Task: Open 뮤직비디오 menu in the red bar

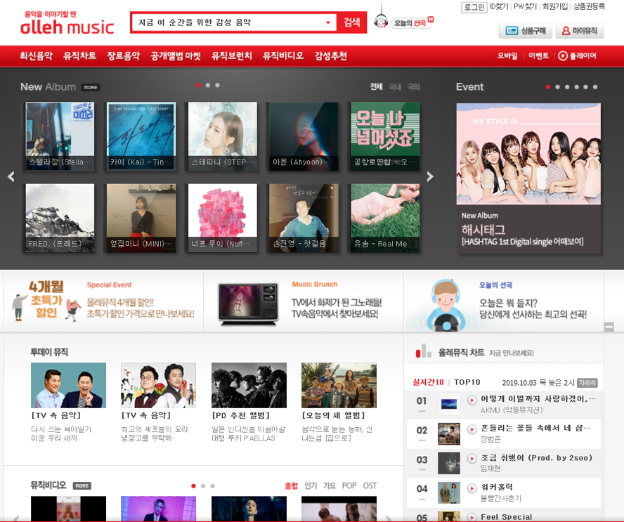Action: pos(283,56)
